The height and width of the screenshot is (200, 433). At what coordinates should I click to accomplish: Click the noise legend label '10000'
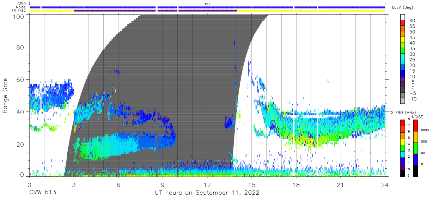click(x=424, y=131)
